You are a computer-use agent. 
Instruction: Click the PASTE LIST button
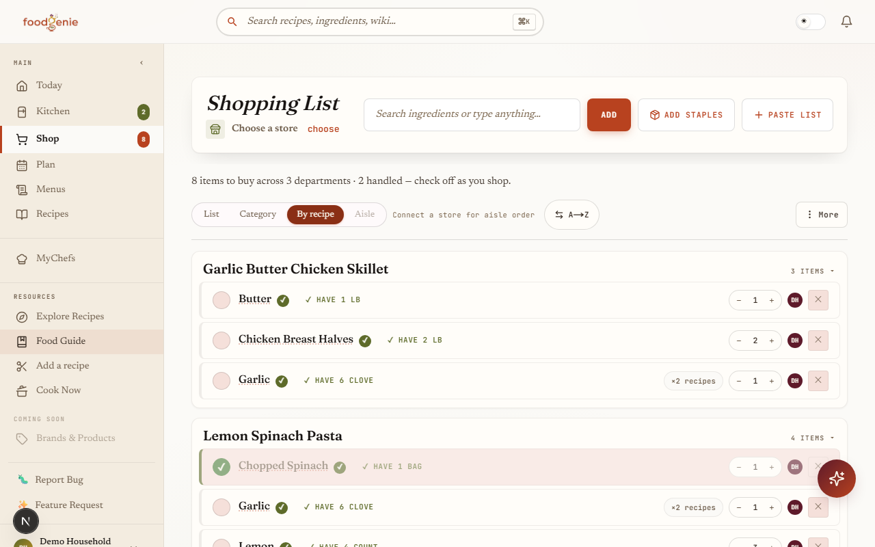787,115
